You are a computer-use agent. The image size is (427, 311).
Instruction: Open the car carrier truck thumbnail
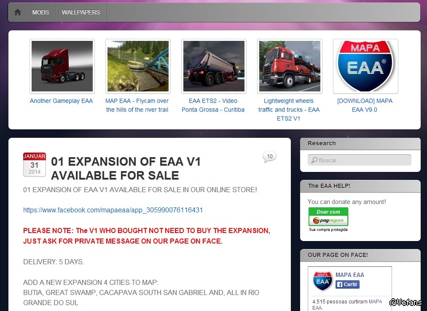290,66
